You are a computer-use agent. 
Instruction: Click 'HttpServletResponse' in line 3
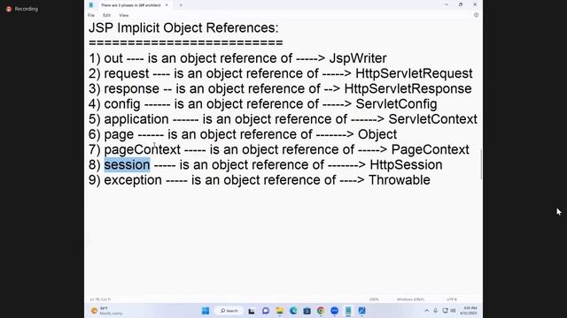pos(408,88)
